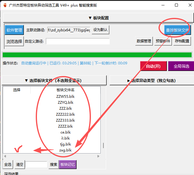The height and width of the screenshot is (175, 194).
Task: Collapse the 选择板块文件 panel
Action: pyautogui.click(x=54, y=80)
